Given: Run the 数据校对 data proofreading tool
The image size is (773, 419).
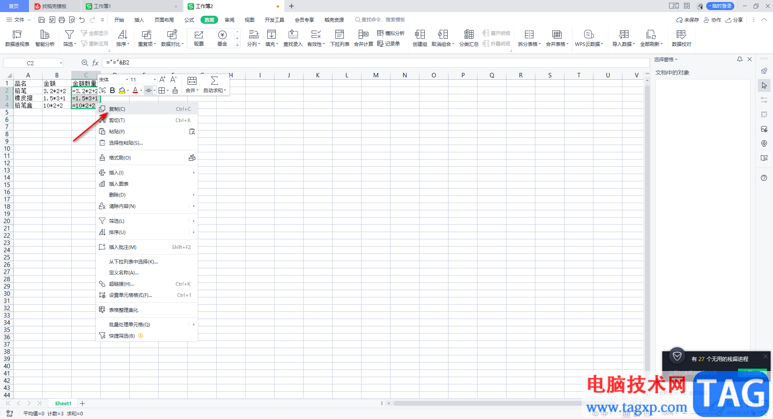Looking at the screenshot, I should (x=681, y=38).
